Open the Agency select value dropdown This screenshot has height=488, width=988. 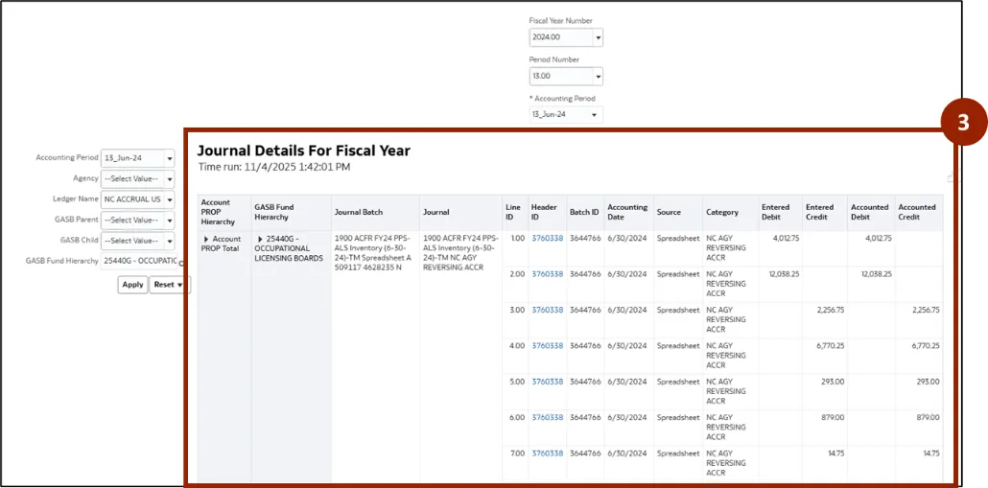coord(170,179)
